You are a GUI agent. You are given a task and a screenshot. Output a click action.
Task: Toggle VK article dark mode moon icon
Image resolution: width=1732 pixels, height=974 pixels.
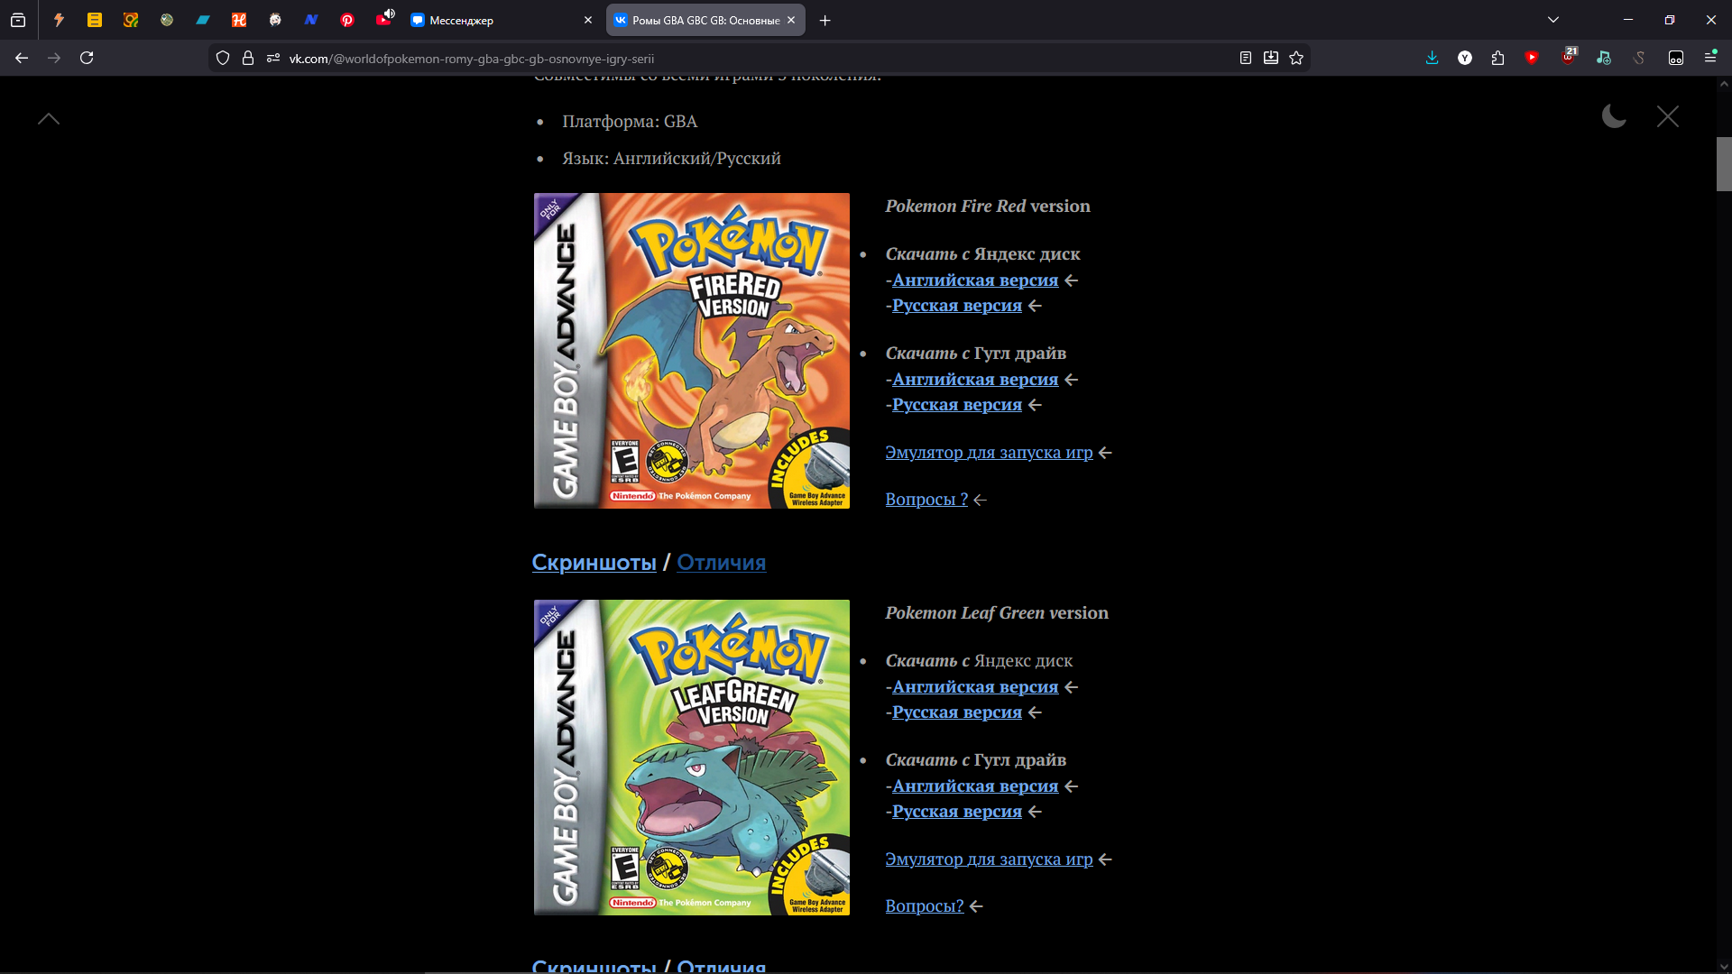click(x=1613, y=116)
